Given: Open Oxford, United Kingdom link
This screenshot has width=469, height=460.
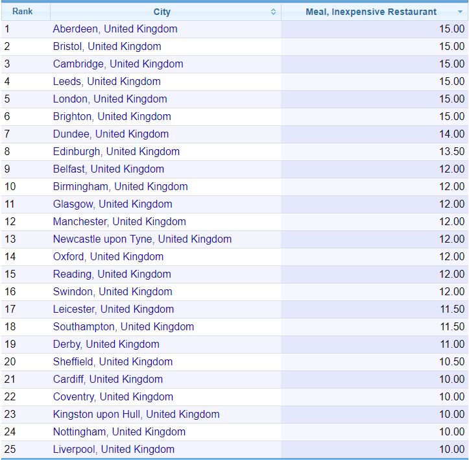Looking at the screenshot, I should pyautogui.click(x=108, y=257).
